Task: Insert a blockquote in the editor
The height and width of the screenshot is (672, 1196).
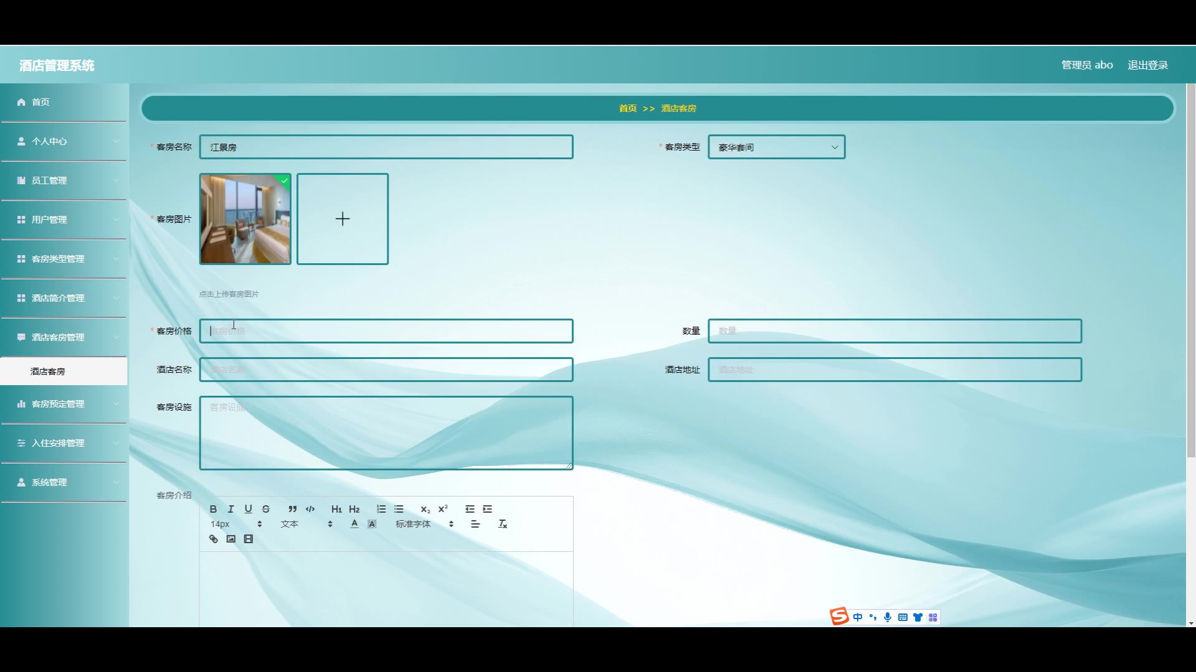Action: click(292, 509)
